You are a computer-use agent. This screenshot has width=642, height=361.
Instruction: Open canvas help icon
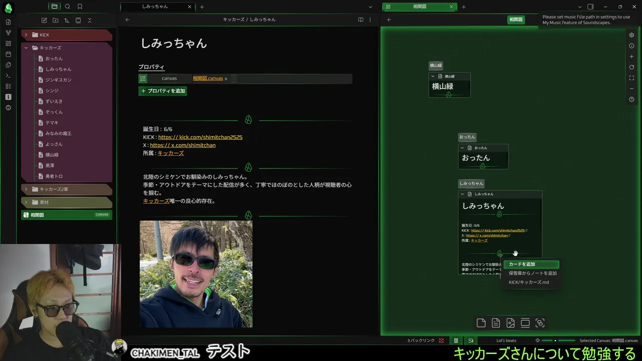pos(631,99)
